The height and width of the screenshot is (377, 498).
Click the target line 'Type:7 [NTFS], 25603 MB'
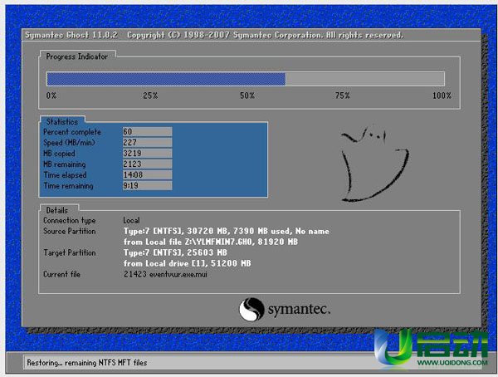tap(175, 252)
